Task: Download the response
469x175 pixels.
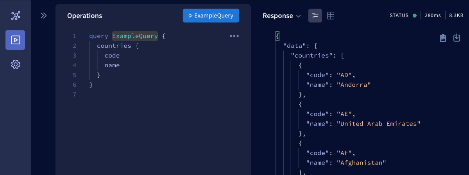Action: click(x=456, y=38)
